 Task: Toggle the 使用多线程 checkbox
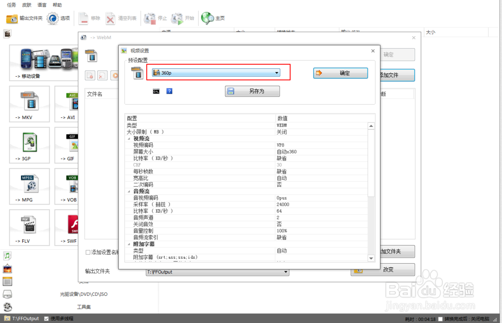click(x=46, y=318)
